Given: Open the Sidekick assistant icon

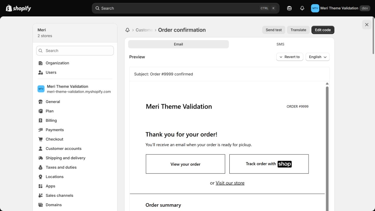Looking at the screenshot, I should click(x=289, y=8).
